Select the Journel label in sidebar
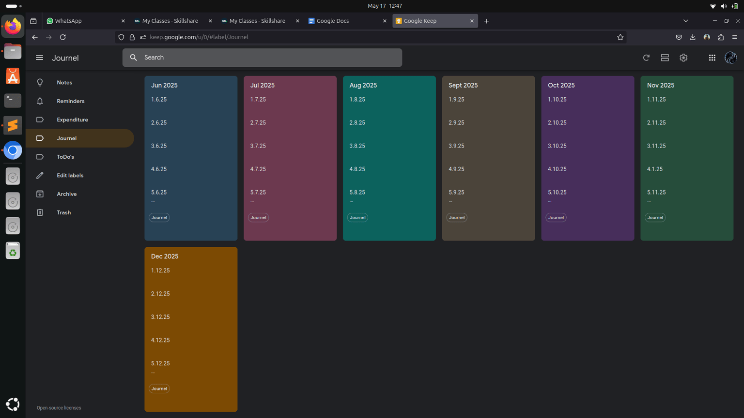The height and width of the screenshot is (418, 744). 80,138
